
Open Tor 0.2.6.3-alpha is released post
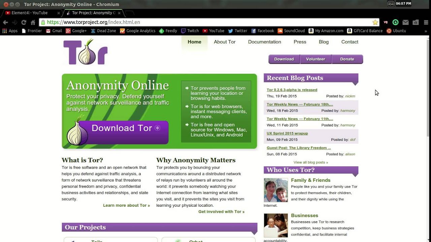tap(292, 90)
